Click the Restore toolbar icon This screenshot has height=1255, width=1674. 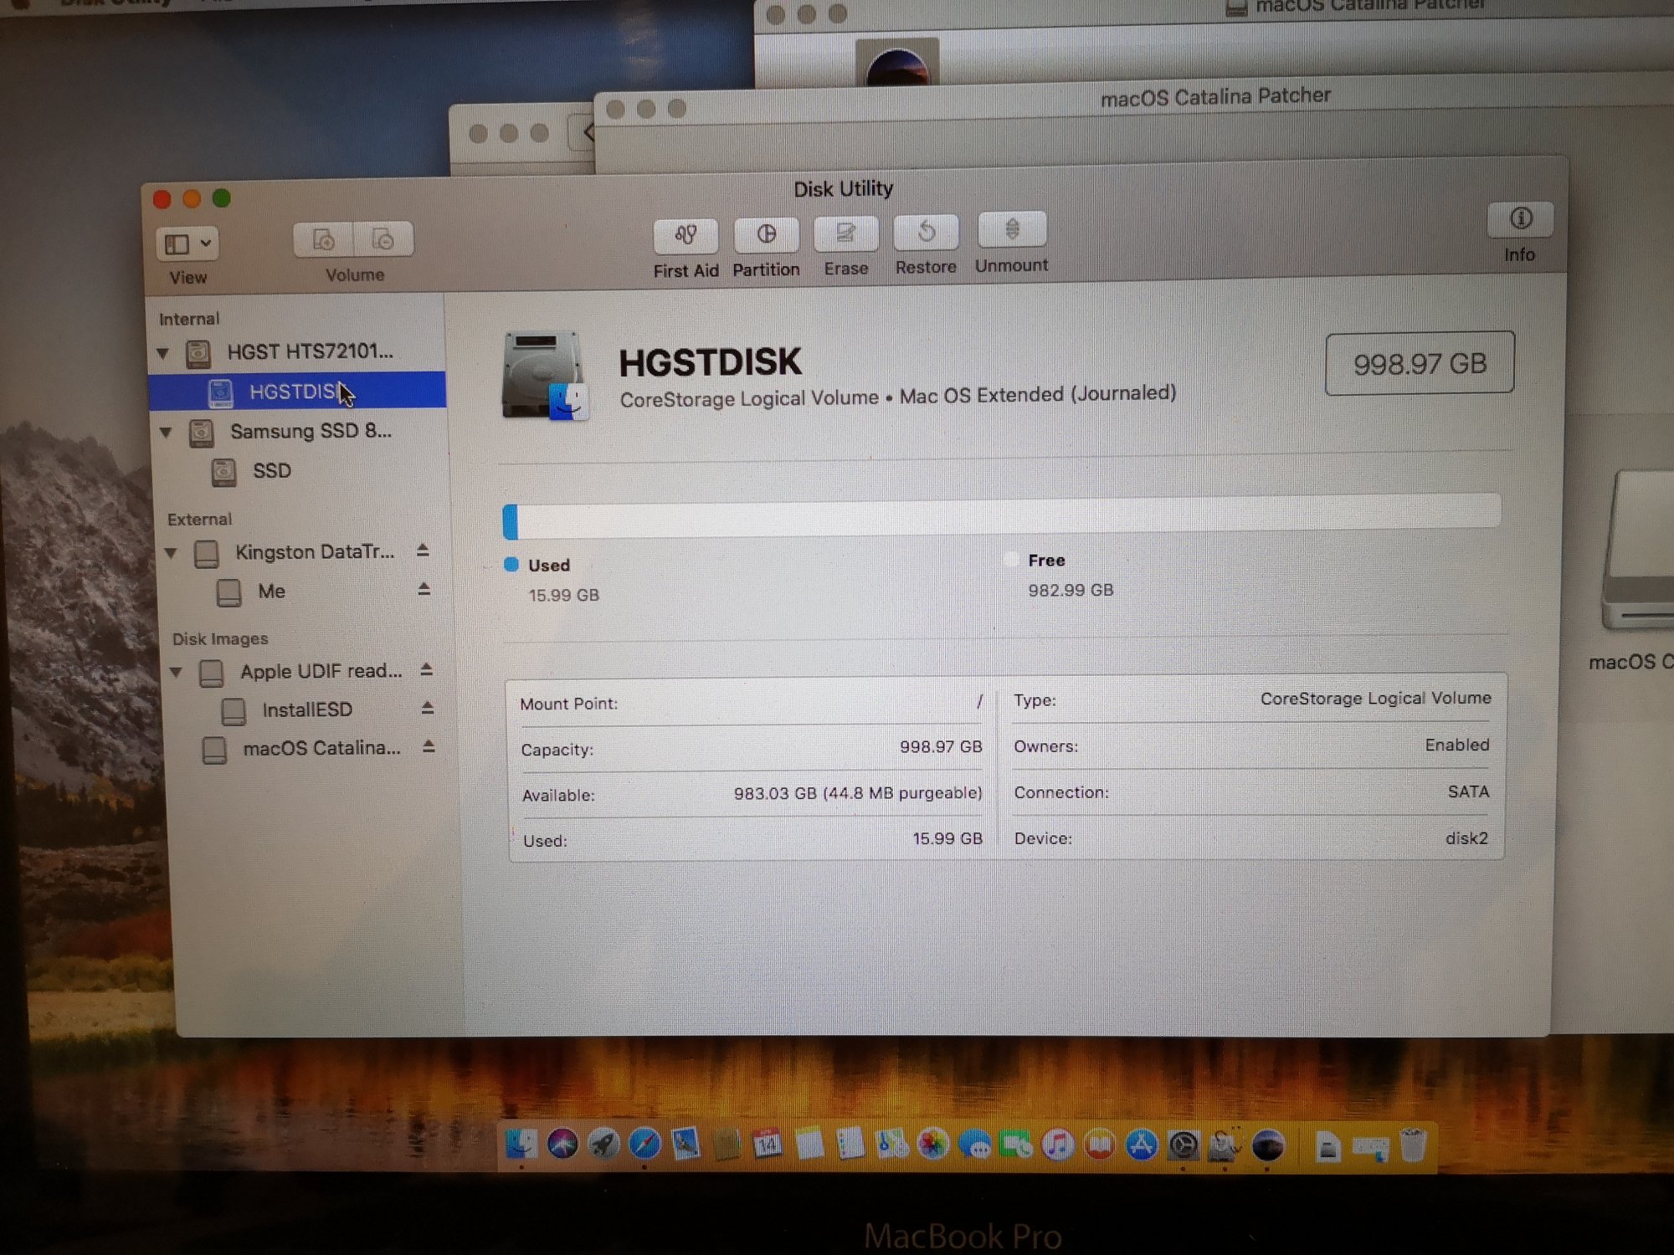926,232
